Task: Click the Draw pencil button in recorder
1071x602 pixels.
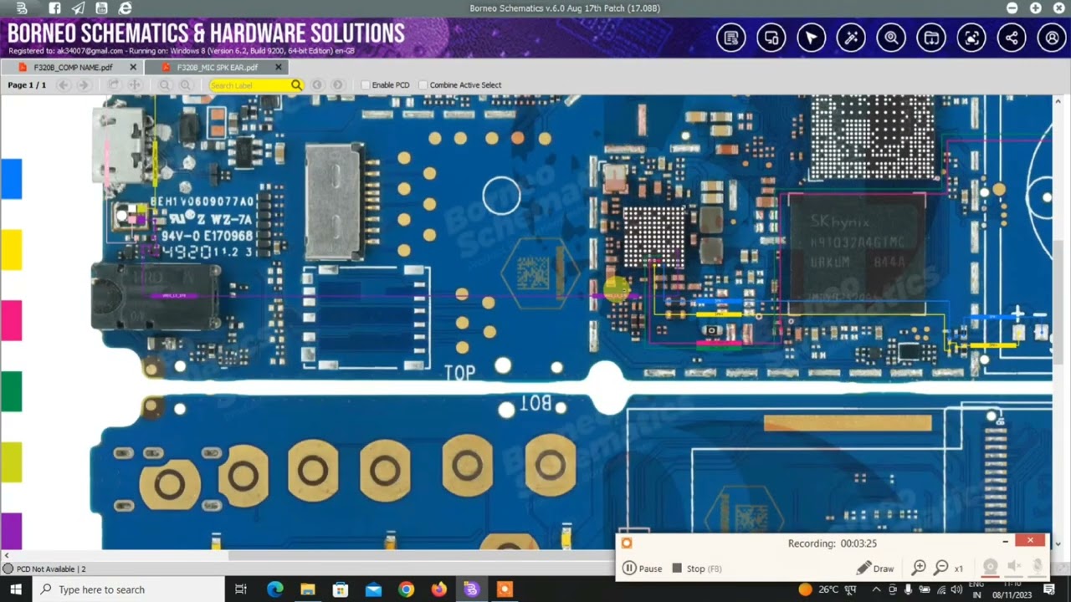Action: tap(875, 569)
